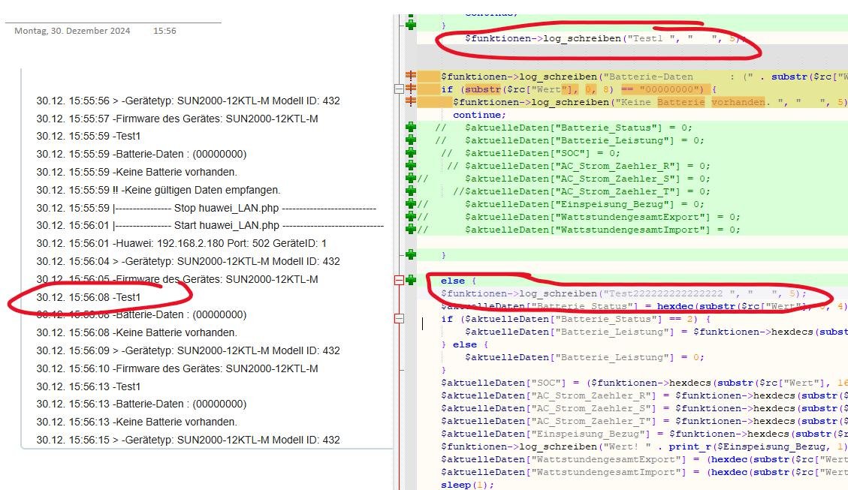
Task: Click orange change marker beside Keine Batterie line
Action: (411, 102)
